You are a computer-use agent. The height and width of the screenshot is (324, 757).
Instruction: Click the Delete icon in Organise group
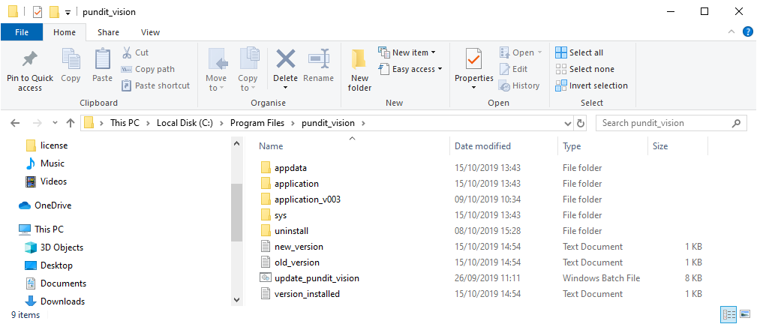coord(286,59)
